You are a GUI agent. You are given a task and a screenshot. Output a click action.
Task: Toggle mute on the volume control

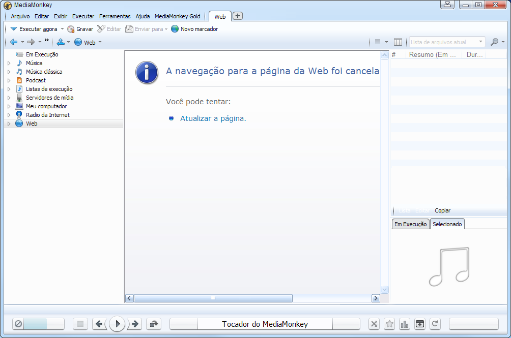click(x=18, y=324)
